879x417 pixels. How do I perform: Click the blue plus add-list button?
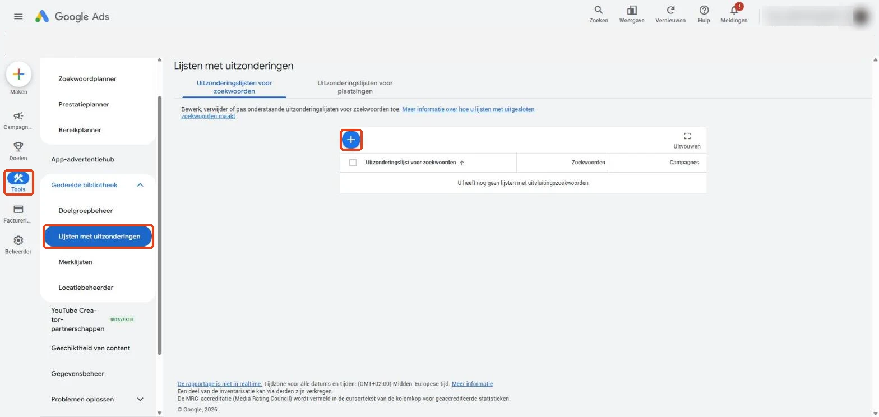[351, 140]
